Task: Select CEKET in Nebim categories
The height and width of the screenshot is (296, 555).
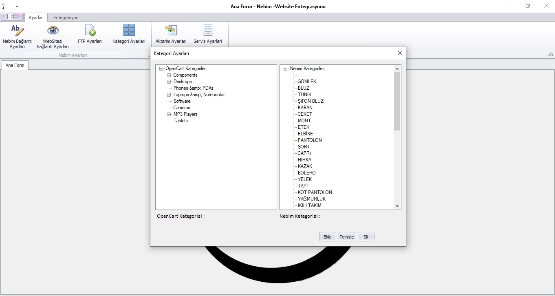Action: [305, 114]
